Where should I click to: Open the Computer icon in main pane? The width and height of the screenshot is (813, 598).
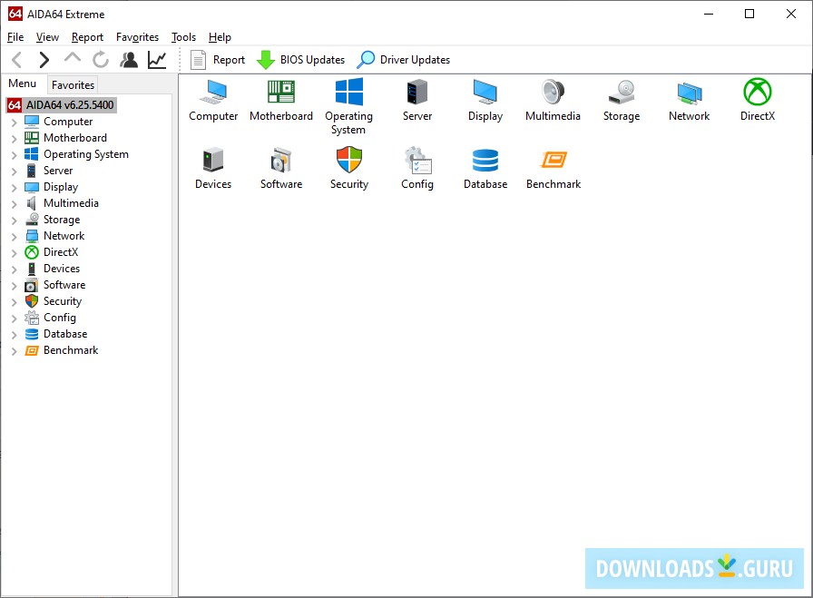213,93
